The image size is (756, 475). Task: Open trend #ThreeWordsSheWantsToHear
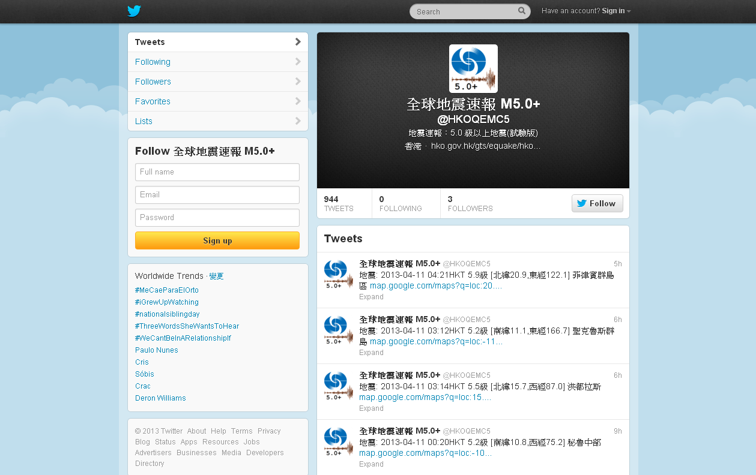[187, 326]
